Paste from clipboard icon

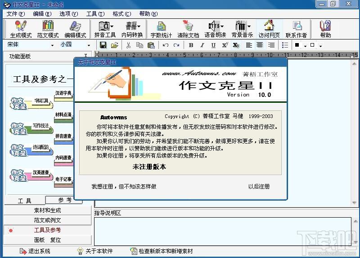[151, 45]
